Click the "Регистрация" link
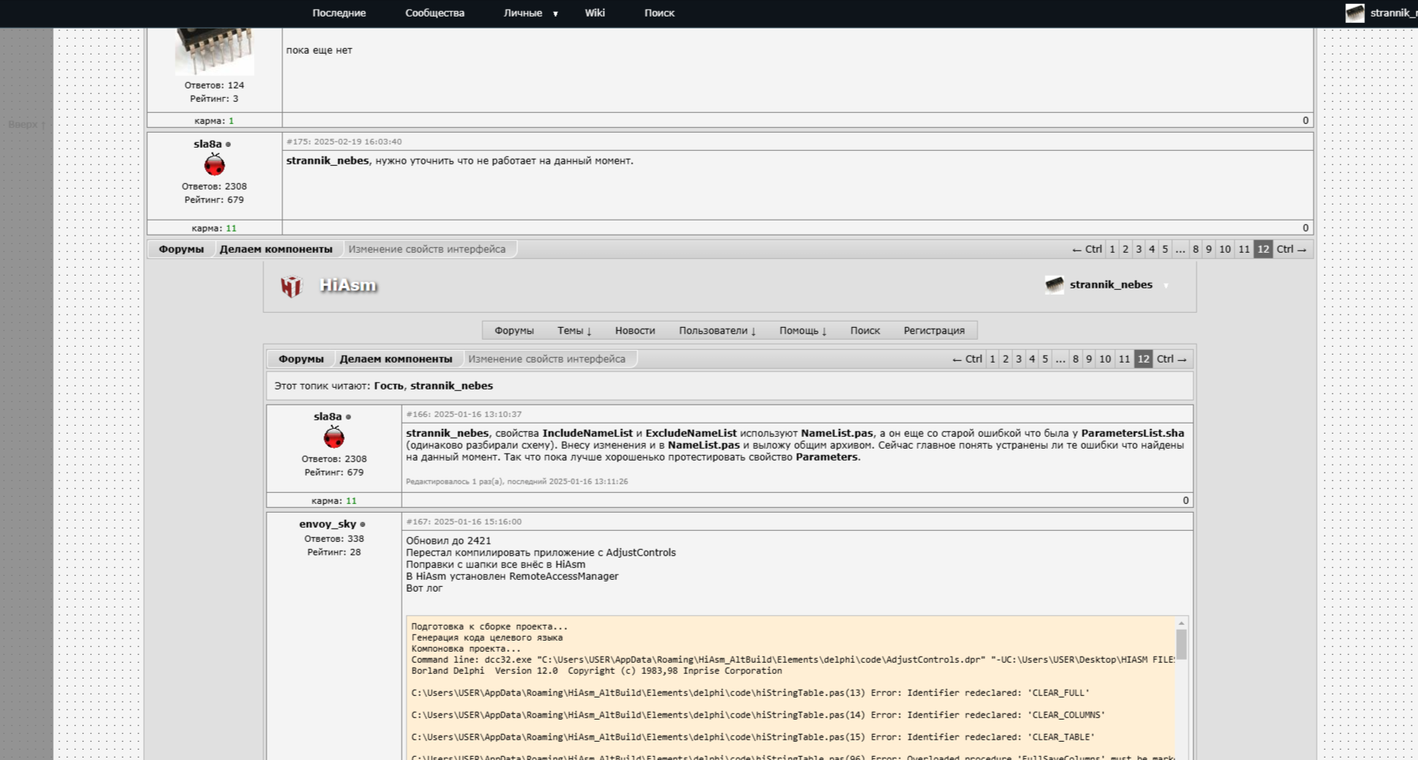 (x=934, y=331)
